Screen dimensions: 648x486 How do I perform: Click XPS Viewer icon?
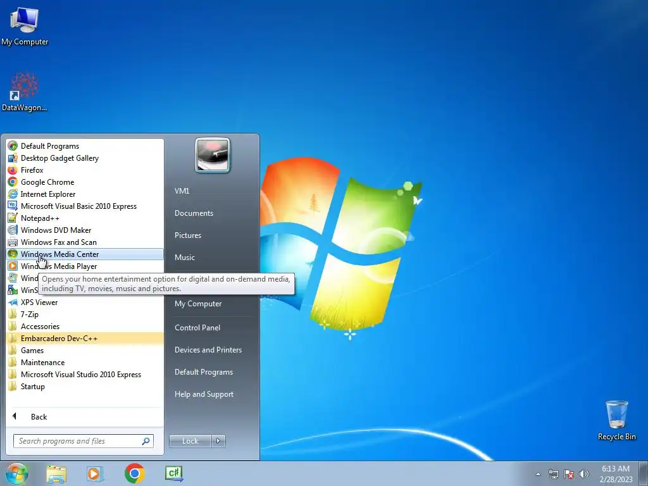(13, 302)
